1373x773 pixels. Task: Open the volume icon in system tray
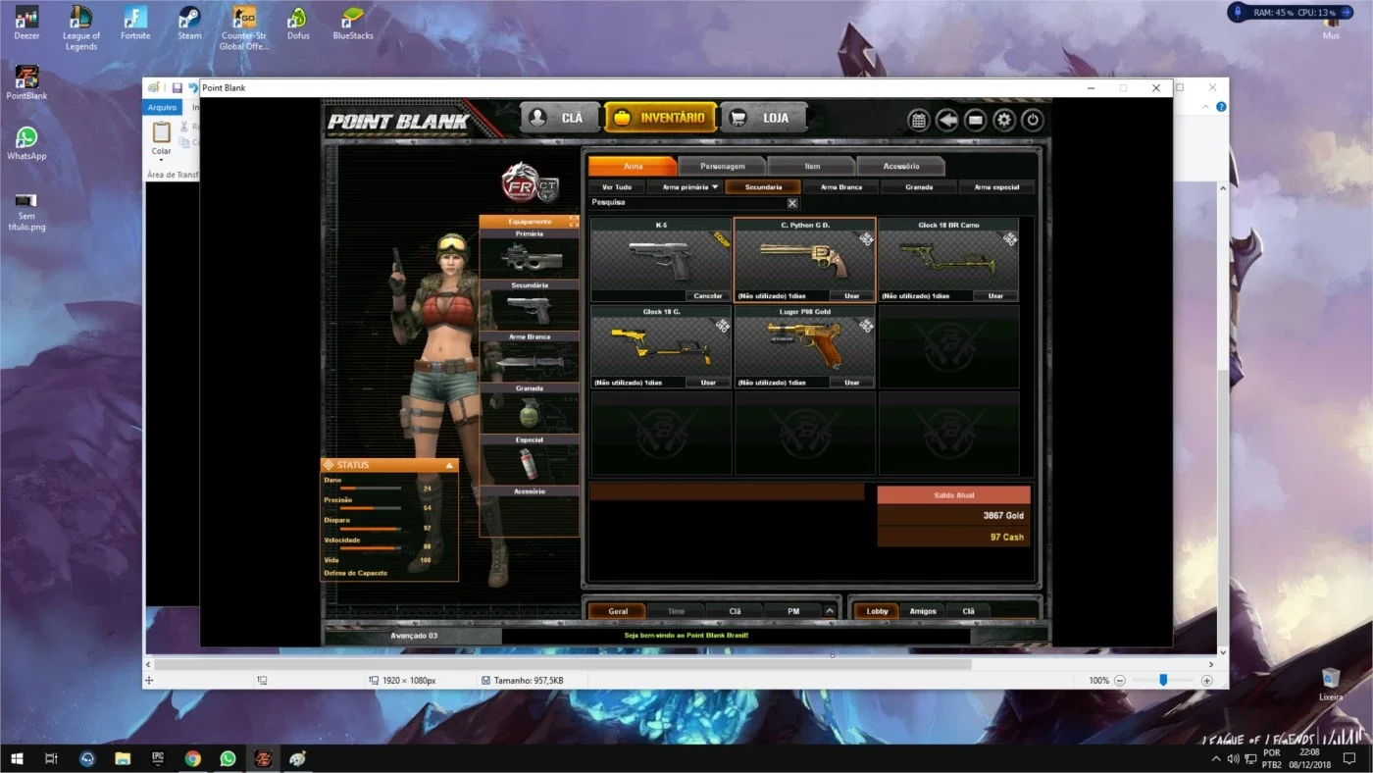point(1233,758)
